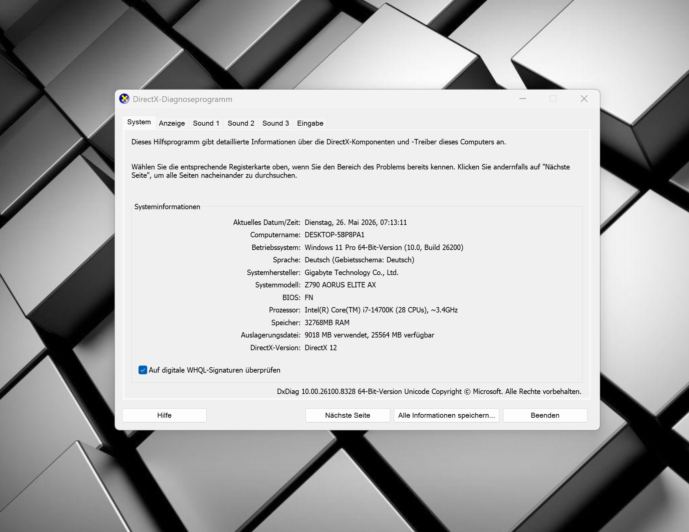This screenshot has height=532, width=689.
Task: Select the DirectX 12 version value
Action: [x=321, y=348]
